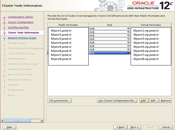Remove the selected node

tap(165, 101)
